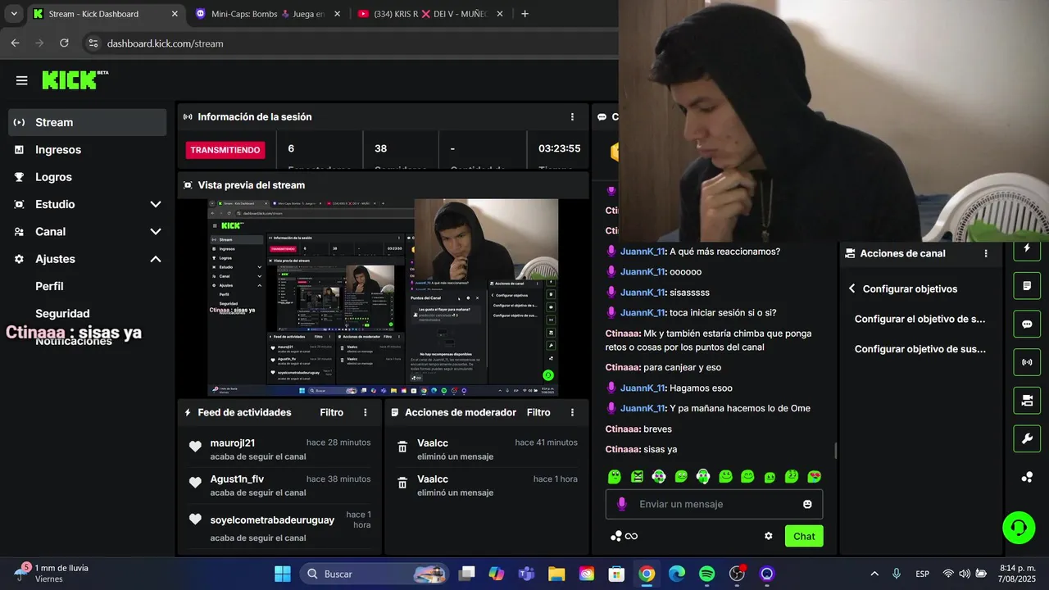
Task: Collapse the Ajustes sidebar section
Action: (x=155, y=259)
